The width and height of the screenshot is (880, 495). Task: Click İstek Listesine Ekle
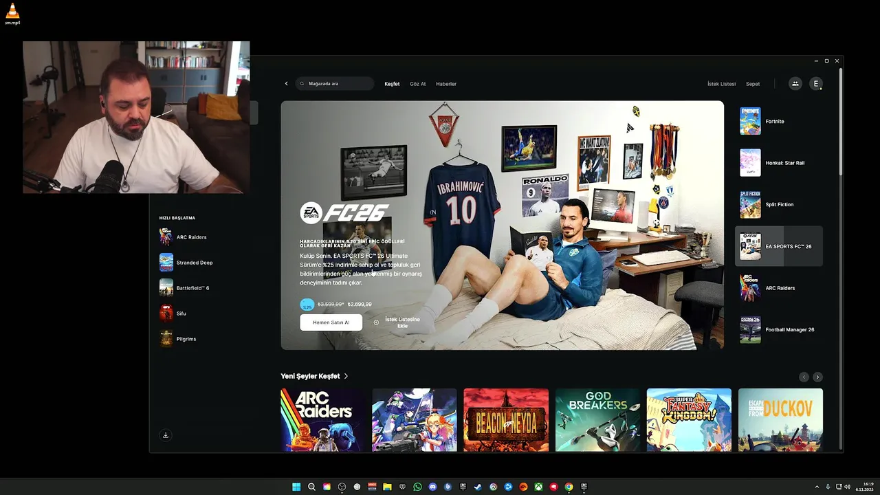(x=402, y=322)
